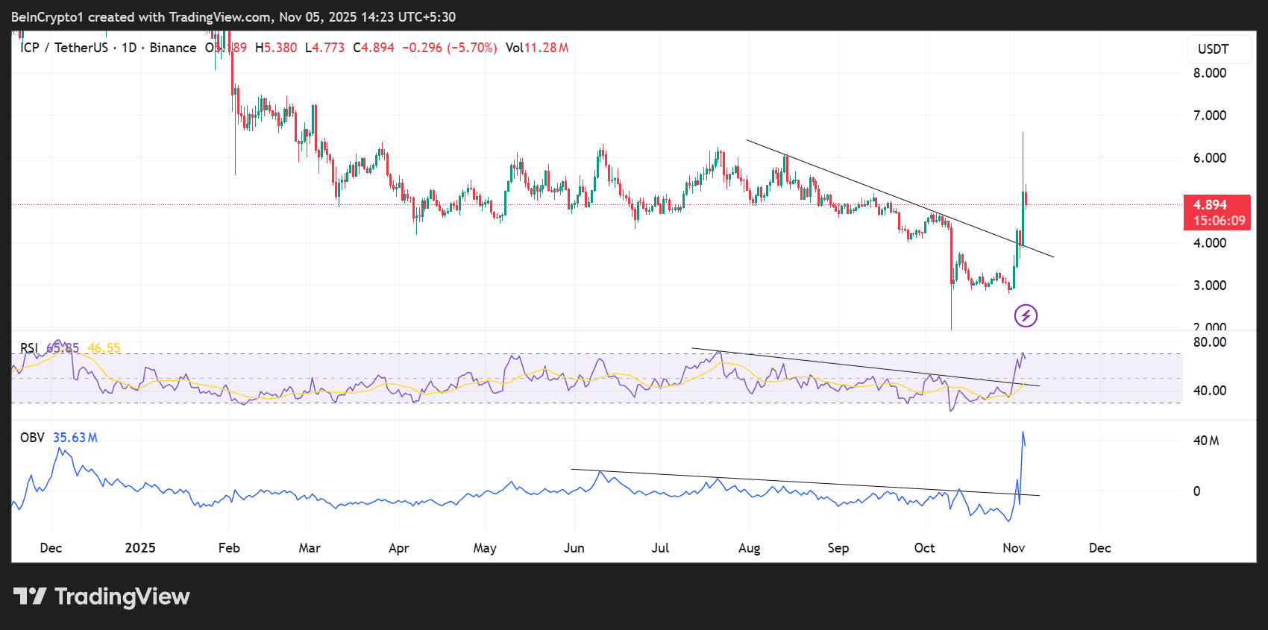Click the 40M OBV scale label

[x=1205, y=441]
